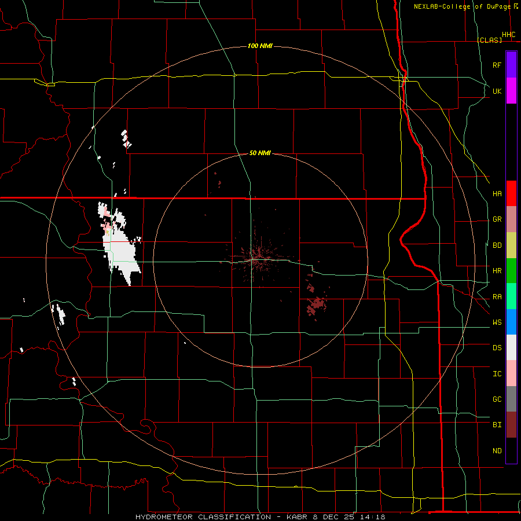Click the RF purple legend swatch
This screenshot has height=521, width=521.
511,65
